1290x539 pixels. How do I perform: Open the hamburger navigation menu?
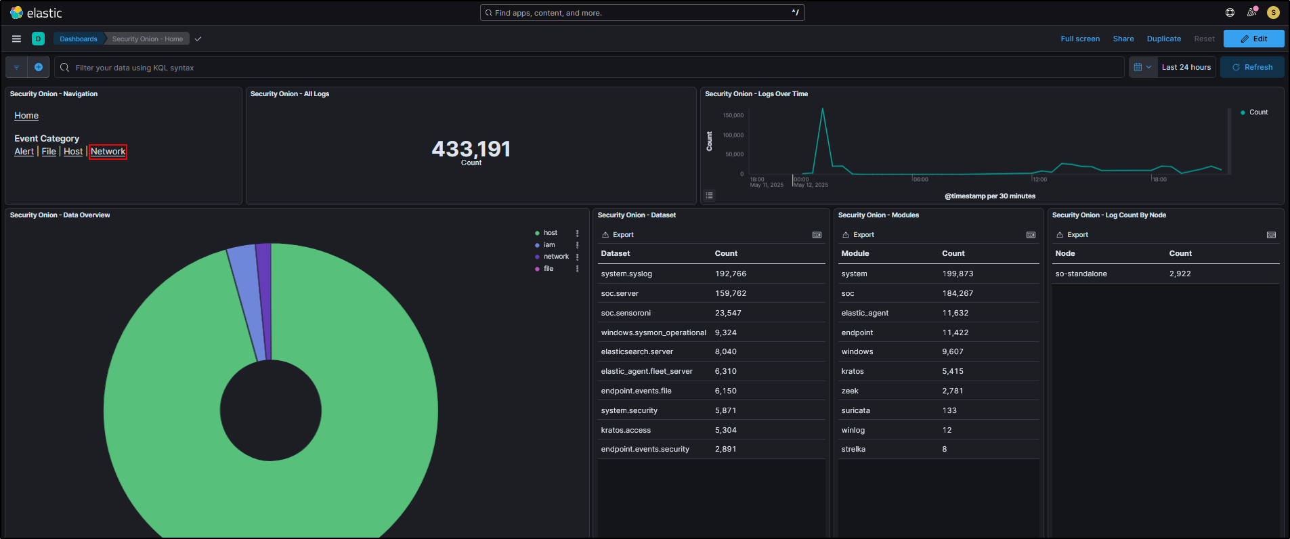pos(16,39)
